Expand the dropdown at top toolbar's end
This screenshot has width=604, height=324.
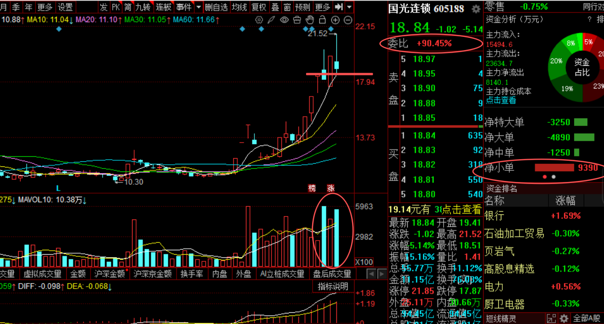pos(349,7)
